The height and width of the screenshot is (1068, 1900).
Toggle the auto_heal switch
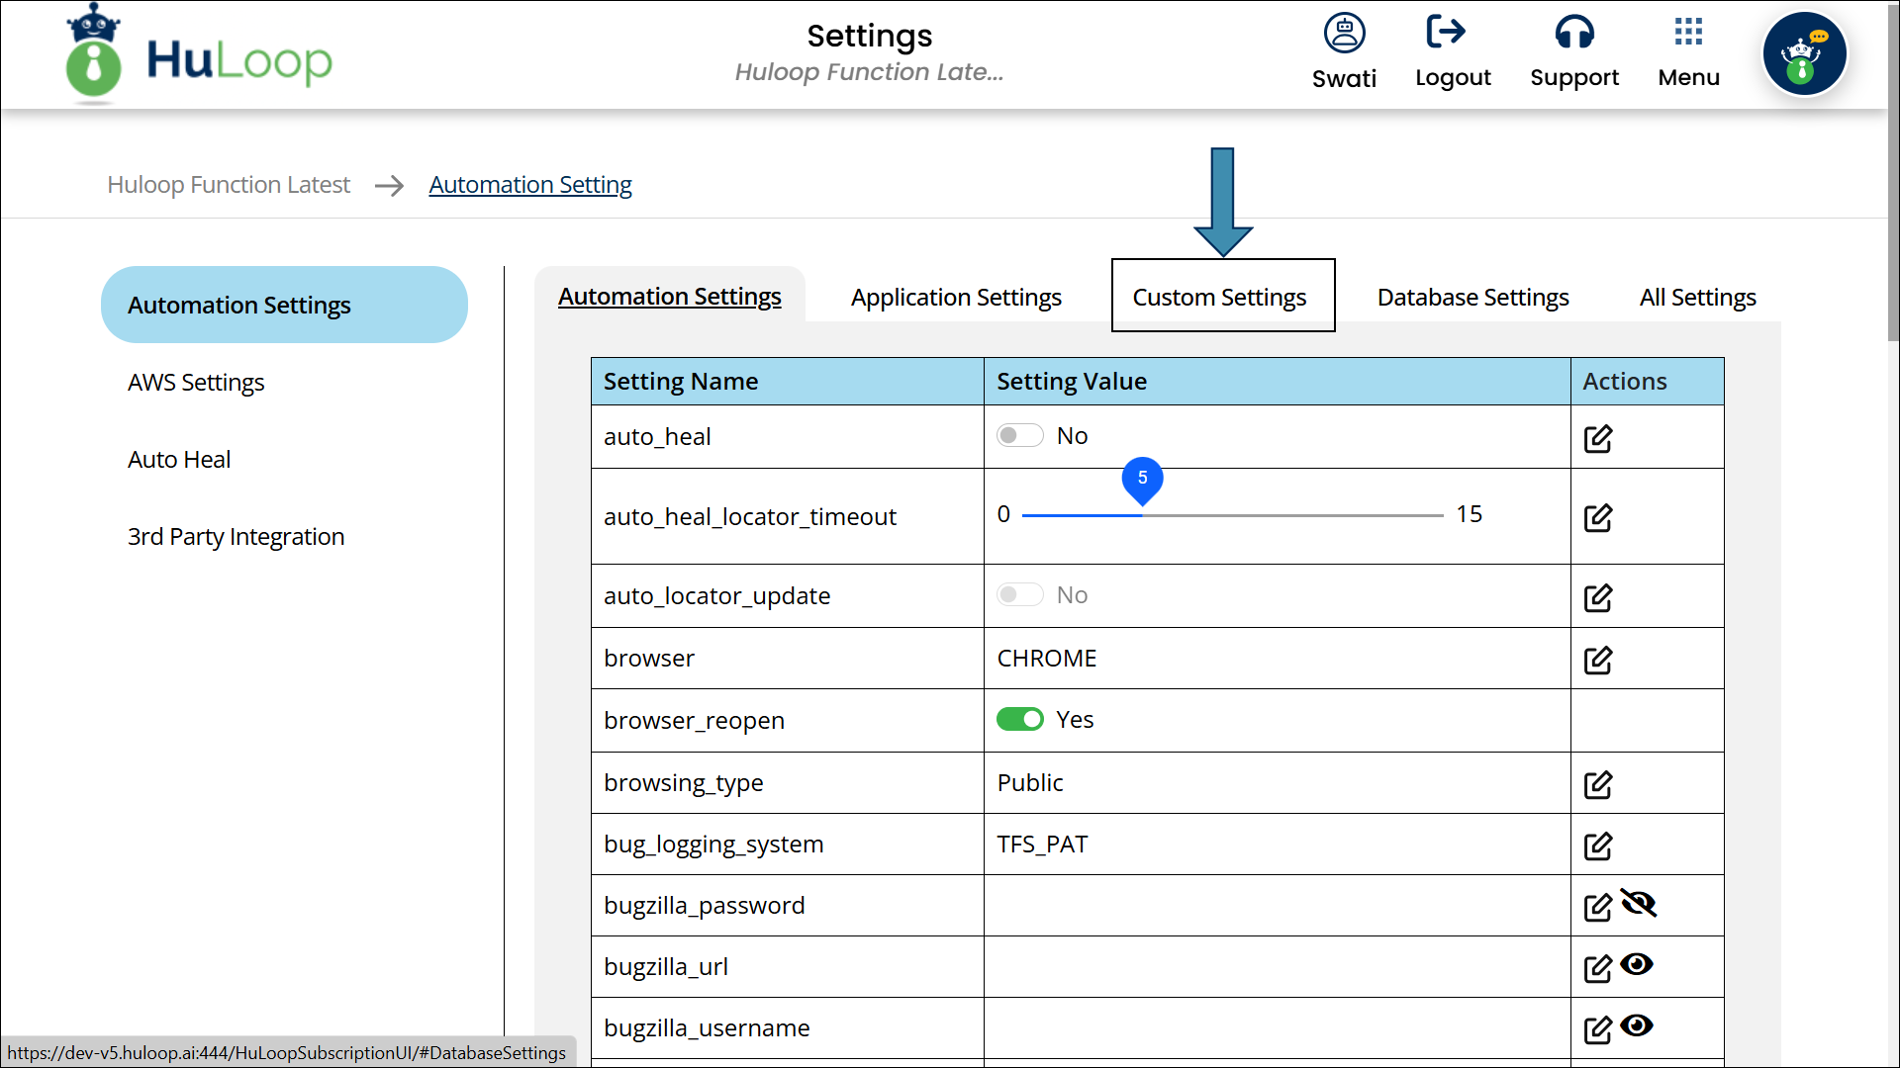(x=1019, y=436)
